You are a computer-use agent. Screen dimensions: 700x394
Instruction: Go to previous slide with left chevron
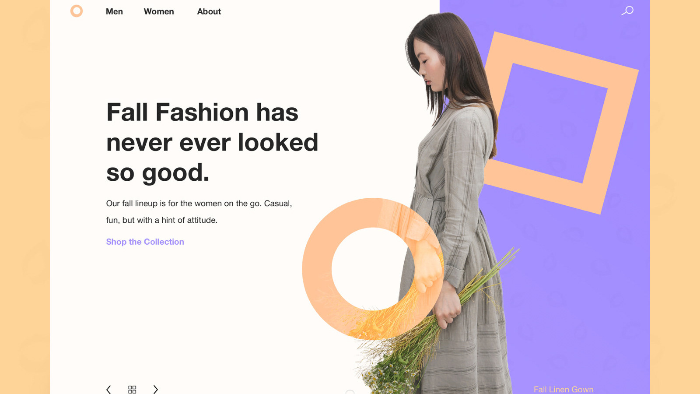tap(108, 389)
